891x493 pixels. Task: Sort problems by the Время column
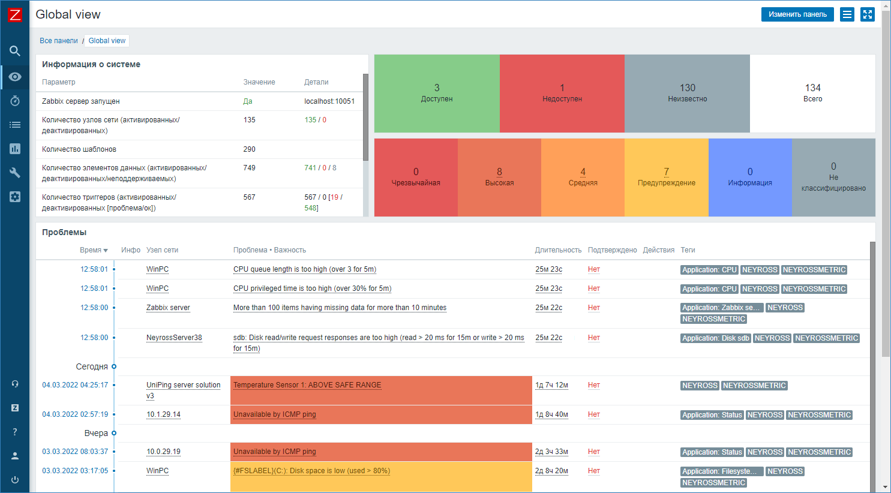(93, 250)
